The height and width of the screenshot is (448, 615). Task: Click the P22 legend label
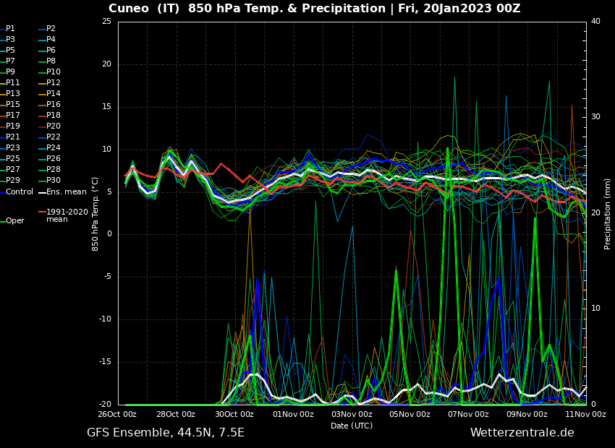pyautogui.click(x=53, y=137)
